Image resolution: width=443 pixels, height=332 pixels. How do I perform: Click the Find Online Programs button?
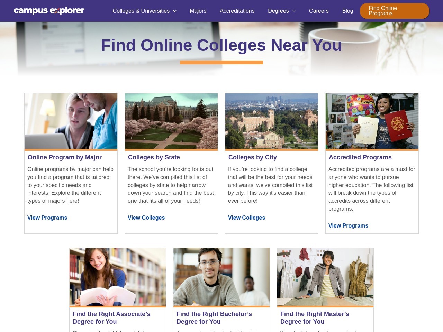tap(395, 11)
